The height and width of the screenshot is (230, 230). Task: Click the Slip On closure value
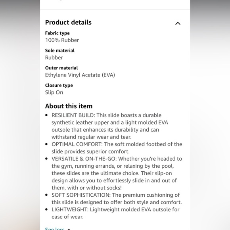click(x=54, y=92)
